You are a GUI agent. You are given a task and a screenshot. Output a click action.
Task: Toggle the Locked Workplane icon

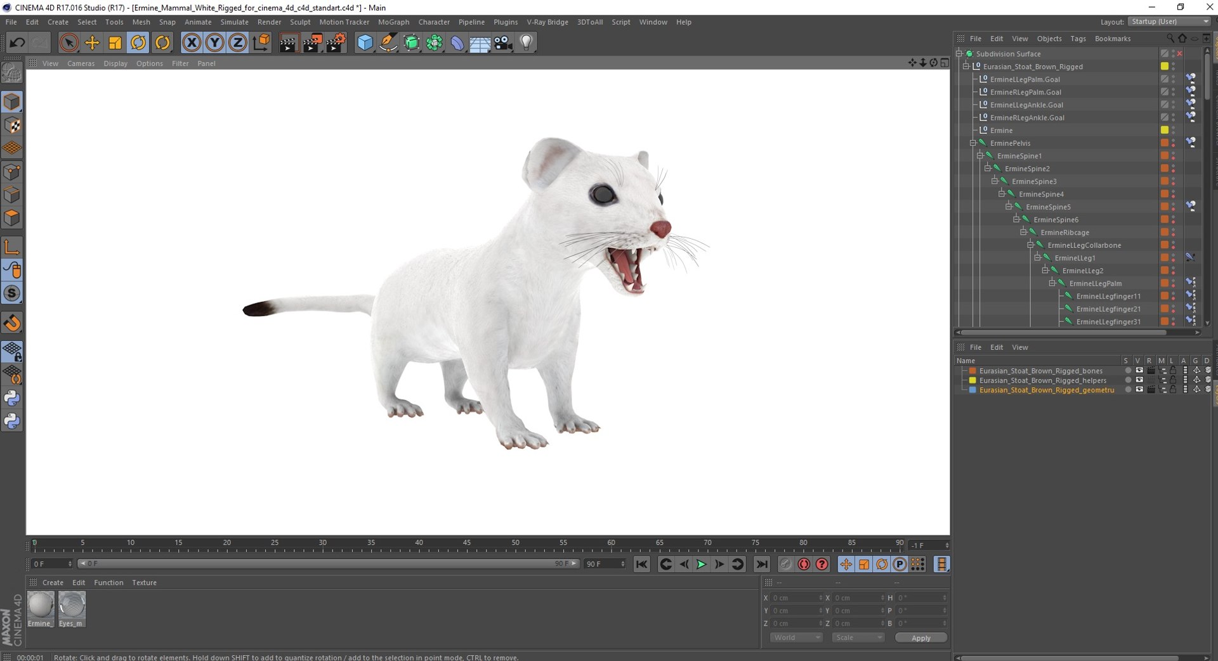tap(12, 352)
